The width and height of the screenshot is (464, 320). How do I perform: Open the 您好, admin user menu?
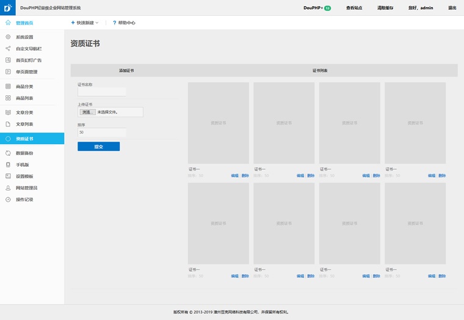point(421,8)
